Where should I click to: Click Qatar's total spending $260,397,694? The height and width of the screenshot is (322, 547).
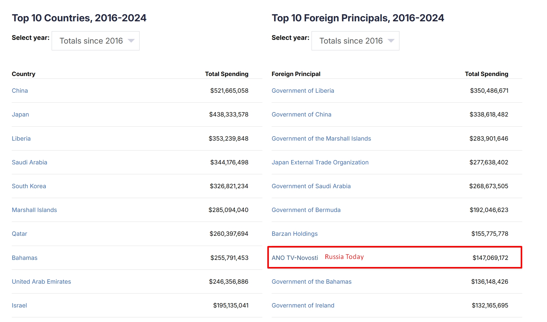pos(229,234)
